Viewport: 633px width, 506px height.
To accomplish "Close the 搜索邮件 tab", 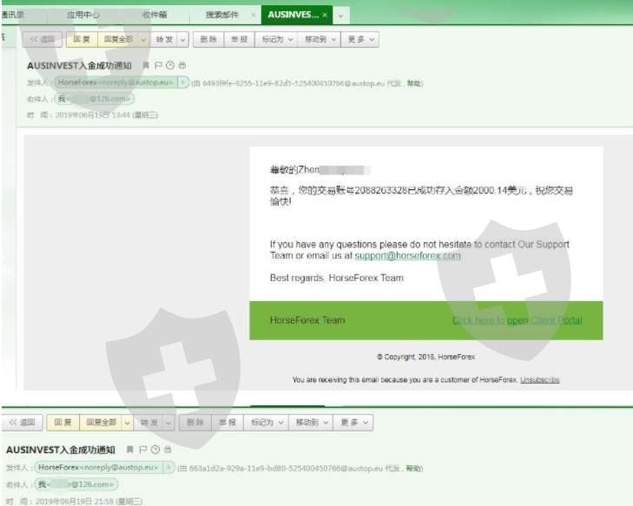I will (x=254, y=15).
